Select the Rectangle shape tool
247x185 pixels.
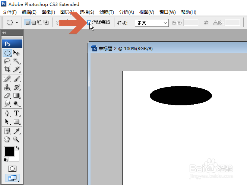pyautogui.click(x=16, y=121)
